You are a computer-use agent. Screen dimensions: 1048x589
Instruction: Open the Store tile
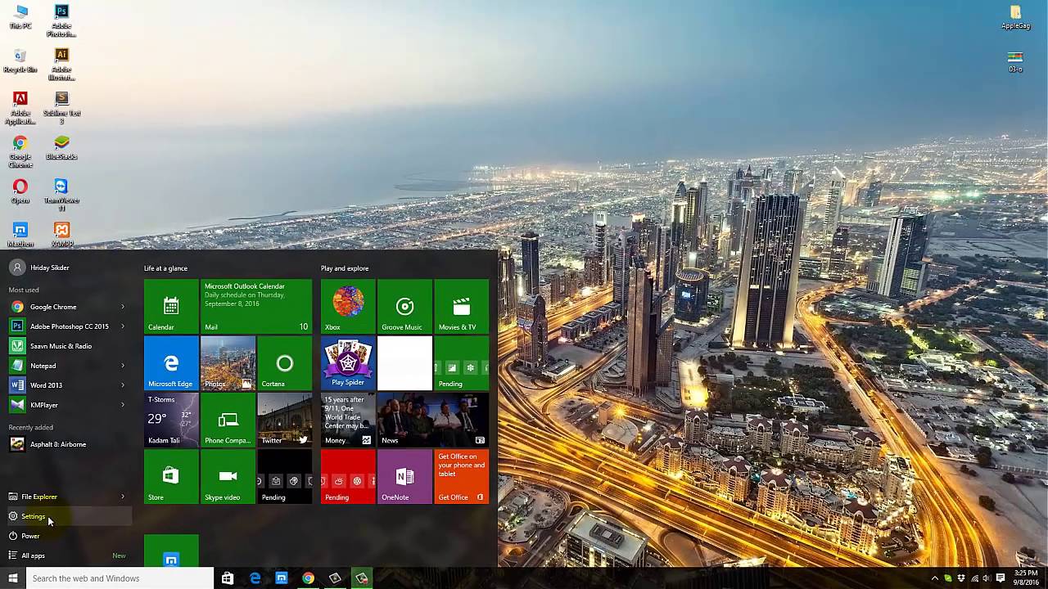pos(171,476)
